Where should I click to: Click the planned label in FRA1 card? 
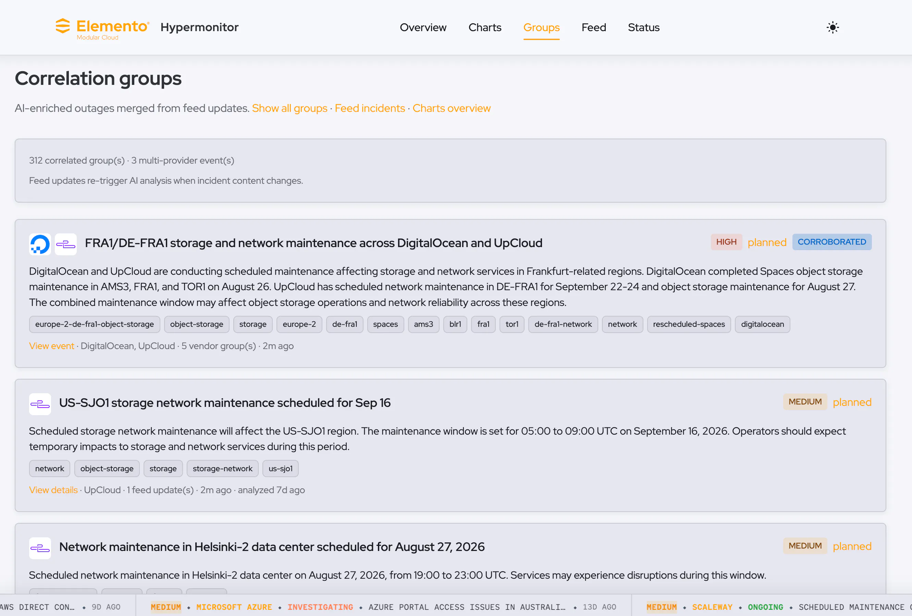(x=767, y=242)
